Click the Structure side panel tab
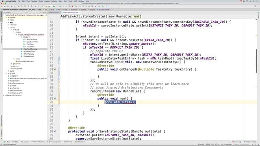 pyautogui.click(x=1, y=28)
